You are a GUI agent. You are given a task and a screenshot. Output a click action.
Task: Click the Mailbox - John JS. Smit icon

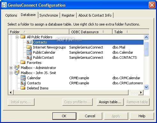point(17,73)
